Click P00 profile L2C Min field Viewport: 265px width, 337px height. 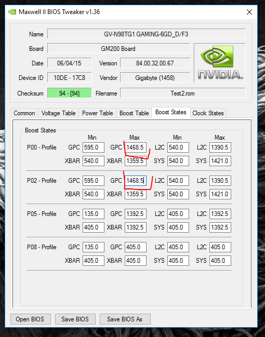tap(178, 147)
